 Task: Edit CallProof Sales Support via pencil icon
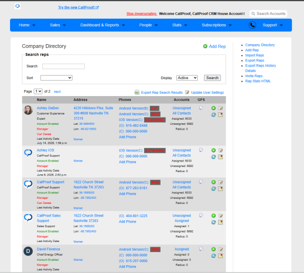pos(221,216)
